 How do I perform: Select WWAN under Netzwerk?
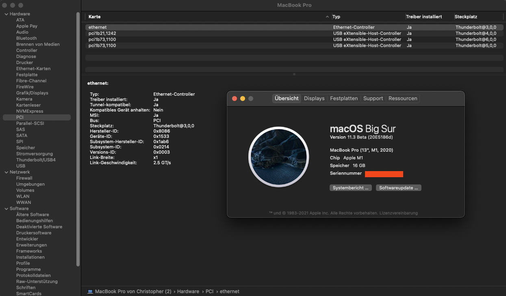24,202
